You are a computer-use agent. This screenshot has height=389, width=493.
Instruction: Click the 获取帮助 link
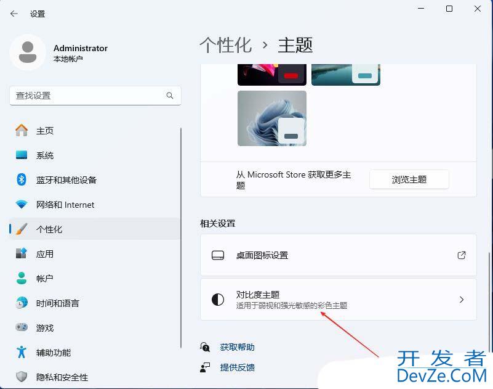(x=237, y=347)
